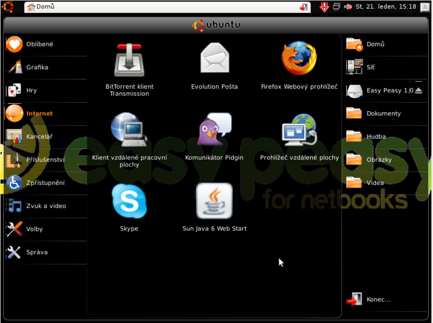433x323 pixels.
Task: Click Konec... to quit session
Action: click(386, 300)
